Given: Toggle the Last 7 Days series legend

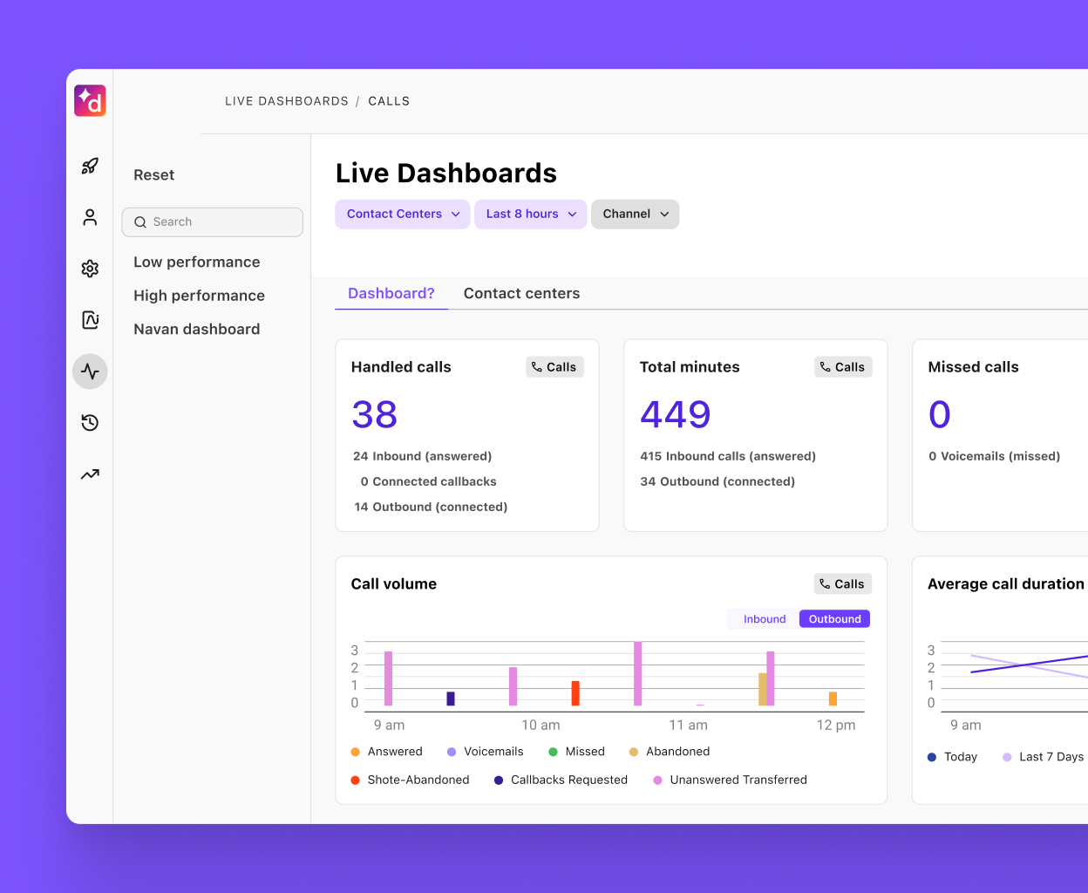Looking at the screenshot, I should click(x=1043, y=756).
